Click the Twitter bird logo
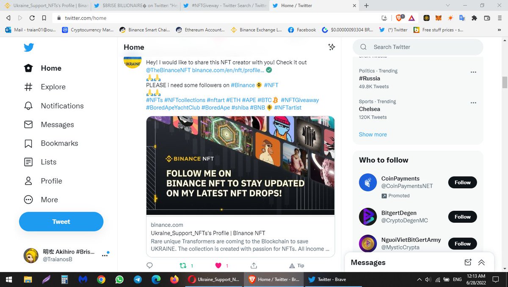The width and height of the screenshot is (508, 287). point(29,47)
